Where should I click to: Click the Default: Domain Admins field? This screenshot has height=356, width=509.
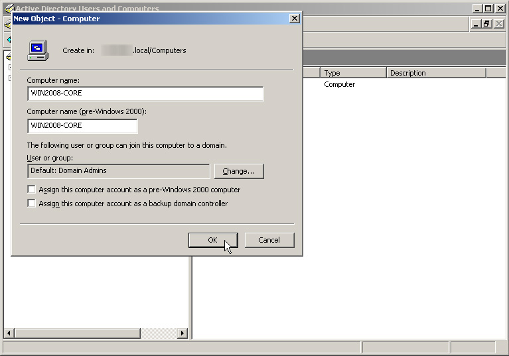119,171
